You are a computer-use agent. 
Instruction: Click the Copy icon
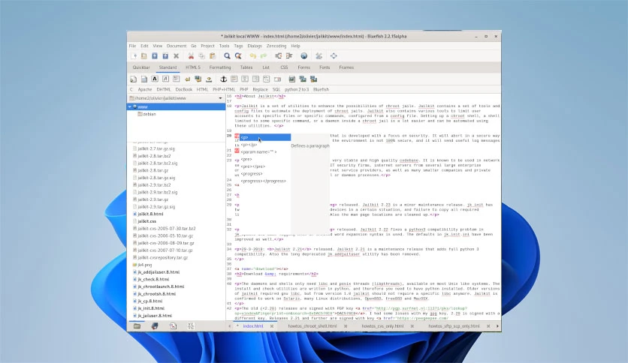[202, 56]
